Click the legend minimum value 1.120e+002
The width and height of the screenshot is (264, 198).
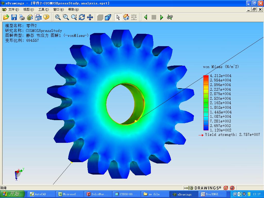[221, 130]
